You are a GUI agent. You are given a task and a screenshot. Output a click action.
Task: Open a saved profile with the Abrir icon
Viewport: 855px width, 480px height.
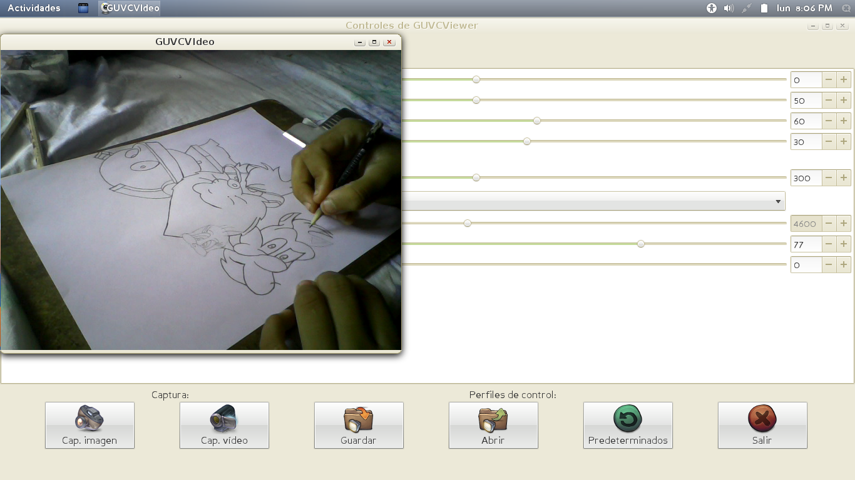(x=493, y=425)
